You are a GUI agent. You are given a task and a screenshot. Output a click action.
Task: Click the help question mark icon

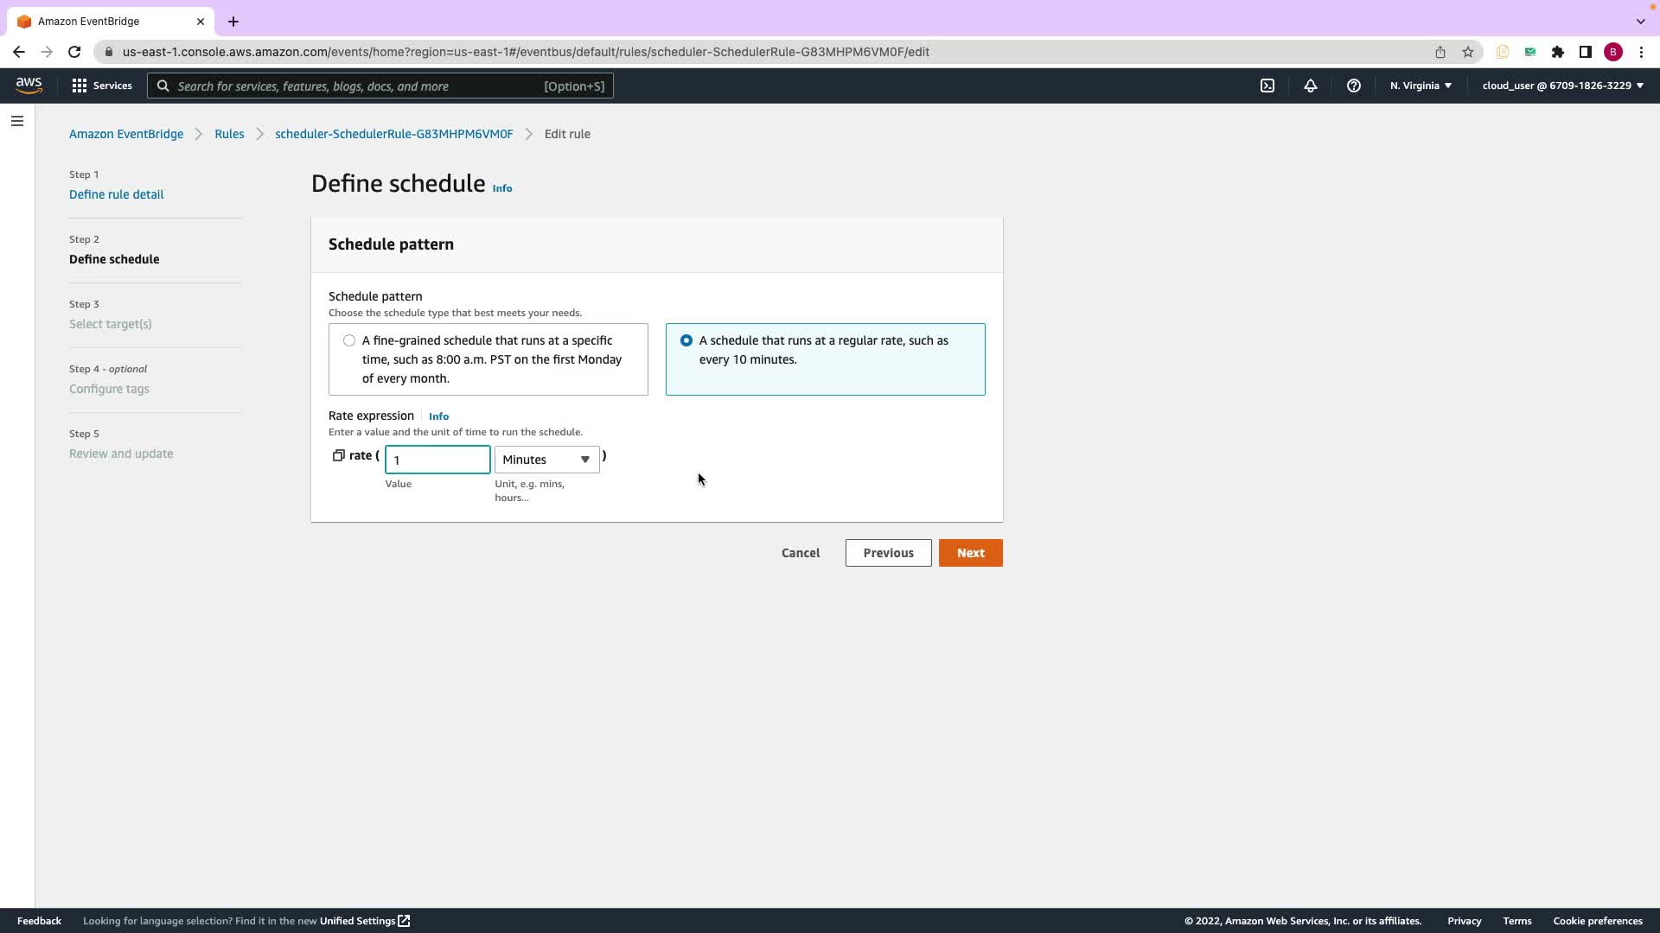(x=1354, y=86)
